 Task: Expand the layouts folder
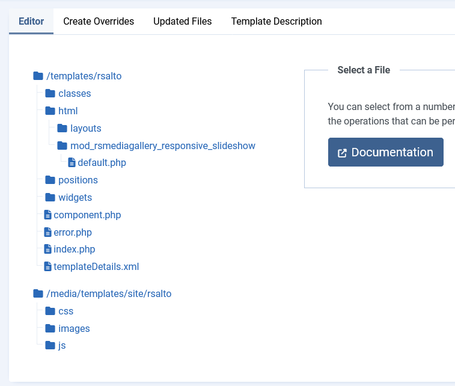point(86,128)
